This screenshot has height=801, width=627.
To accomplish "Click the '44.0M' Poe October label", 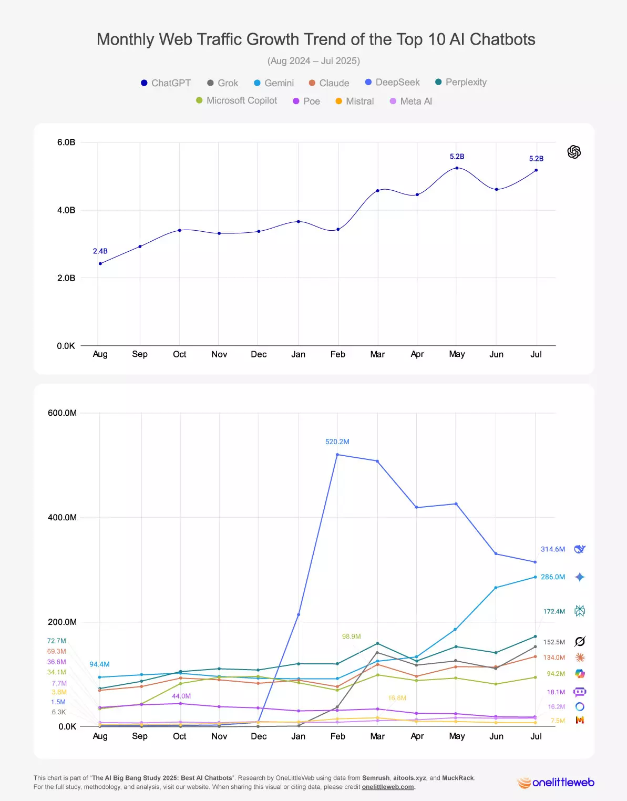I will [181, 696].
